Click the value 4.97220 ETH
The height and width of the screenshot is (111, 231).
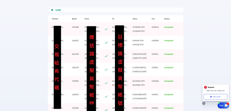click(x=138, y=45)
